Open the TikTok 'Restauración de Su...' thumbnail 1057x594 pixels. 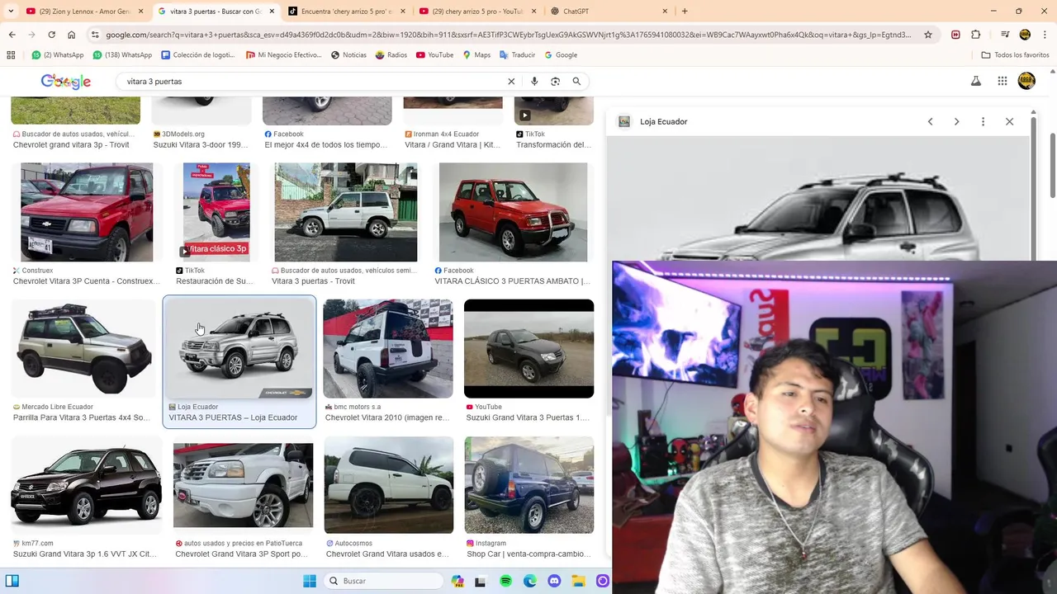pos(216,210)
